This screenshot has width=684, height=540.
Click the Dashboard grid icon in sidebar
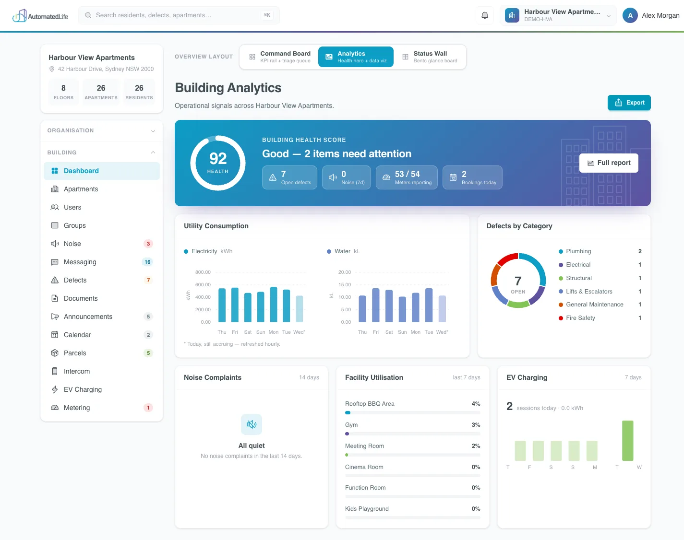pyautogui.click(x=55, y=171)
